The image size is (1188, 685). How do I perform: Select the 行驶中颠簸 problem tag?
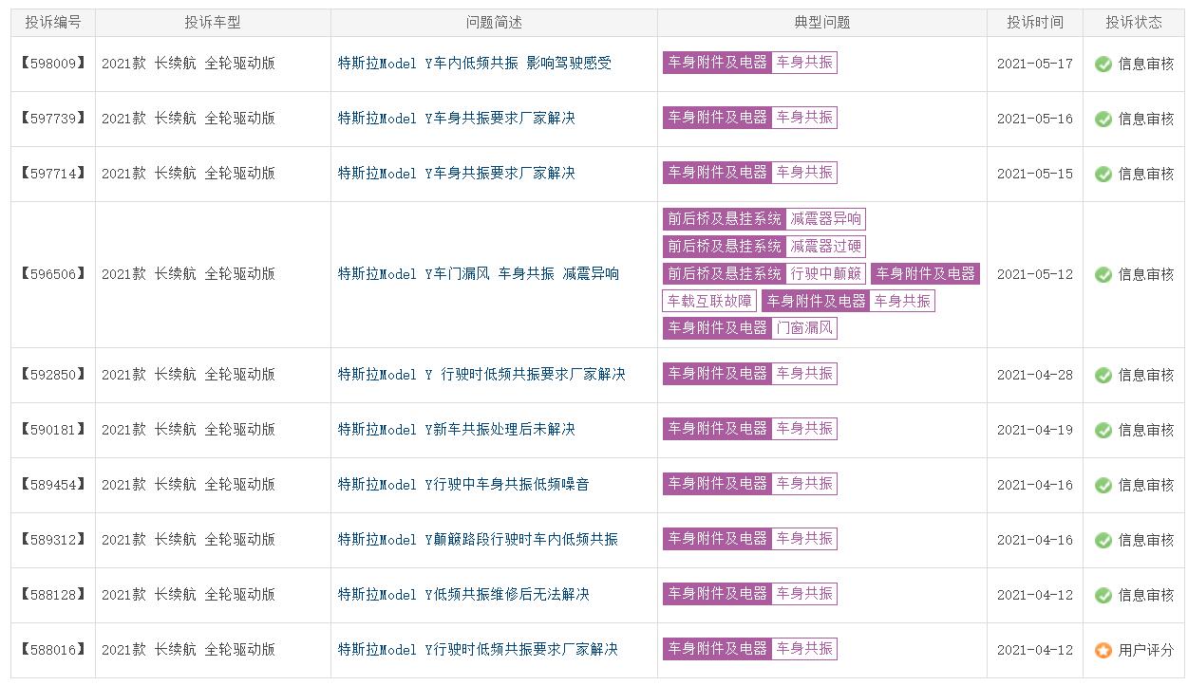coord(825,274)
